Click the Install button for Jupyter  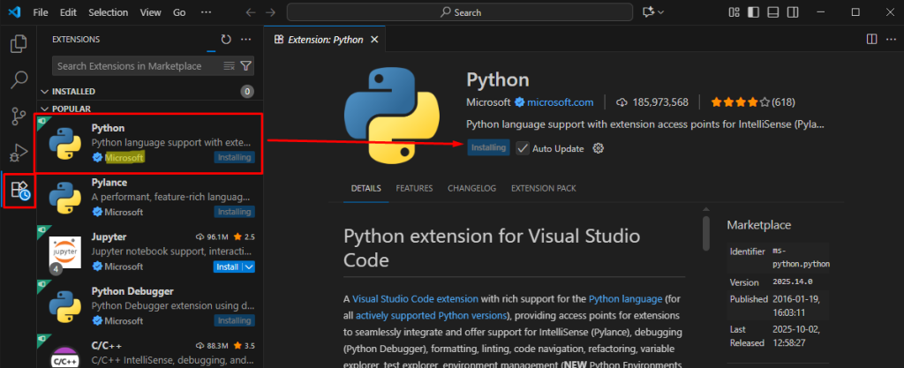pos(228,267)
